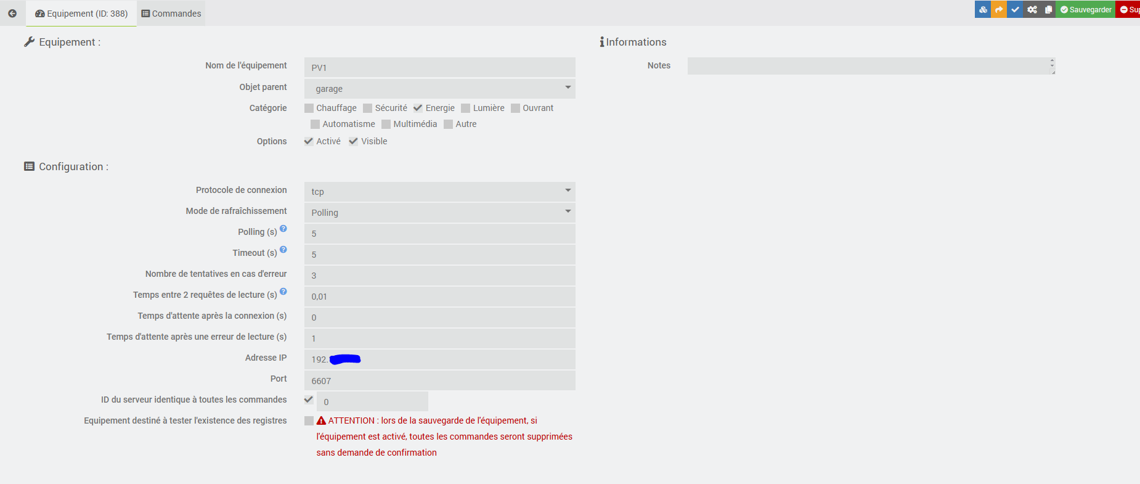Click the blue cubes icon button
The height and width of the screenshot is (484, 1140).
click(983, 9)
